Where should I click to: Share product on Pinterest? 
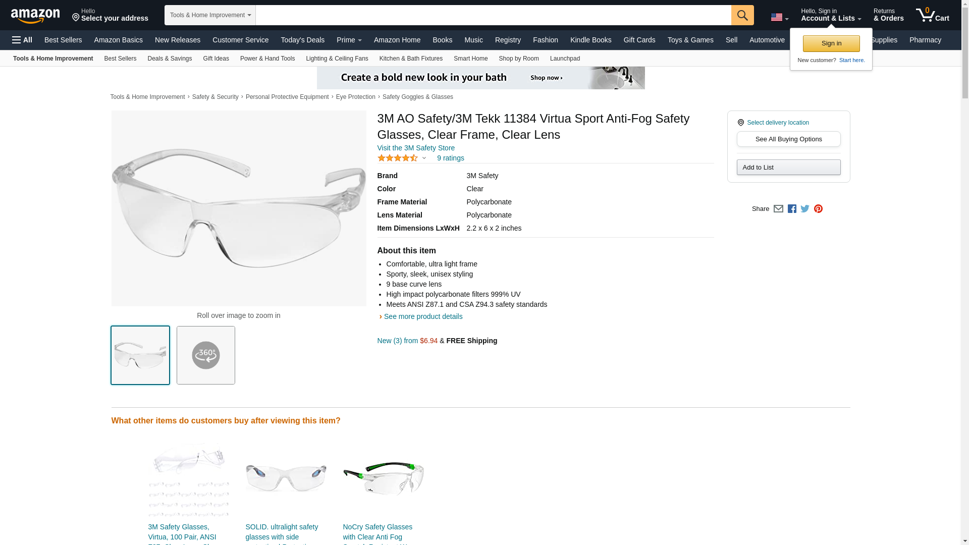pyautogui.click(x=818, y=209)
